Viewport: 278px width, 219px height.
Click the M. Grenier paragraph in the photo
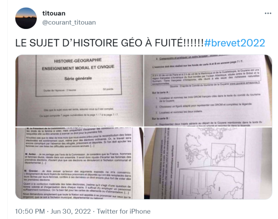click(77, 175)
